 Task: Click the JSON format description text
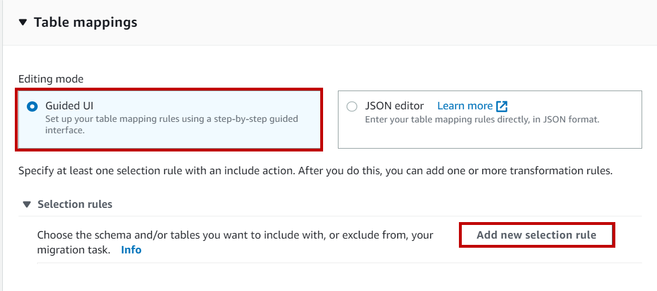[x=482, y=120]
